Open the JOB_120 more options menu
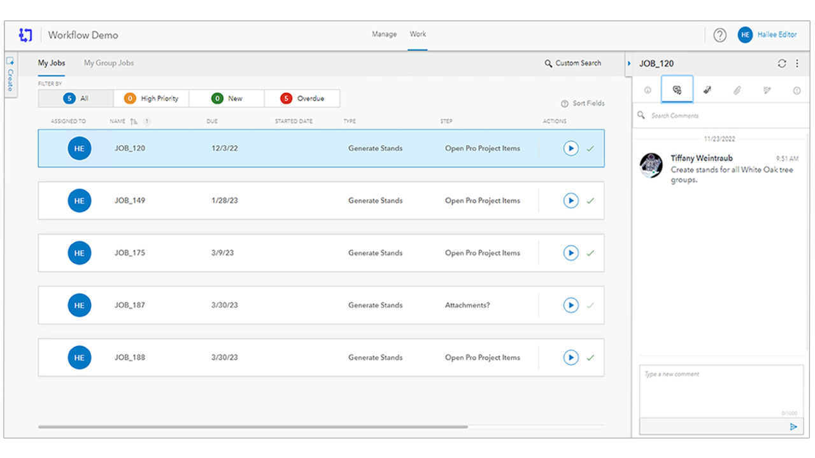 pyautogui.click(x=797, y=64)
